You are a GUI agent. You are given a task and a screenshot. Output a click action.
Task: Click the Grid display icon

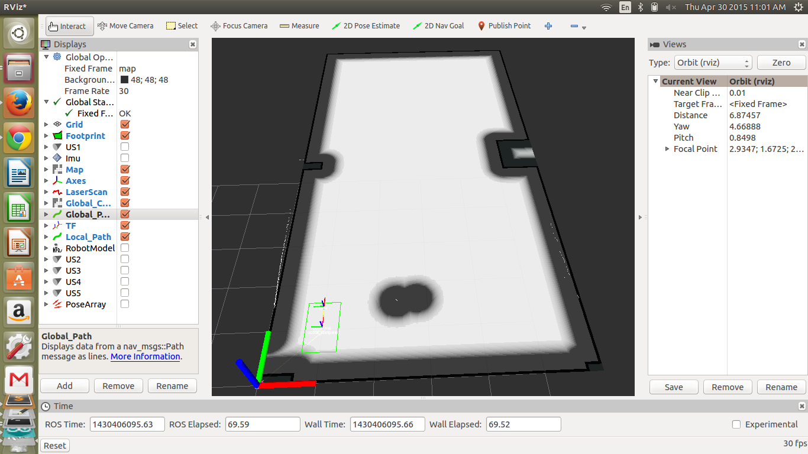[x=57, y=124]
